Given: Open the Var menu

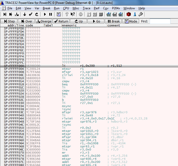Looking at the screenshot, I should click(37, 8).
